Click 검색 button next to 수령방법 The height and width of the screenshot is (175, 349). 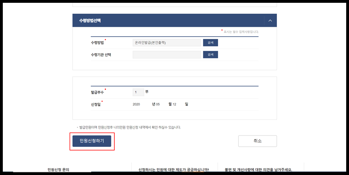point(210,43)
